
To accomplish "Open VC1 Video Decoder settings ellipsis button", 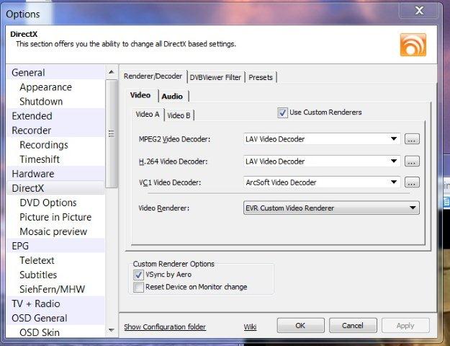I will 412,182.
